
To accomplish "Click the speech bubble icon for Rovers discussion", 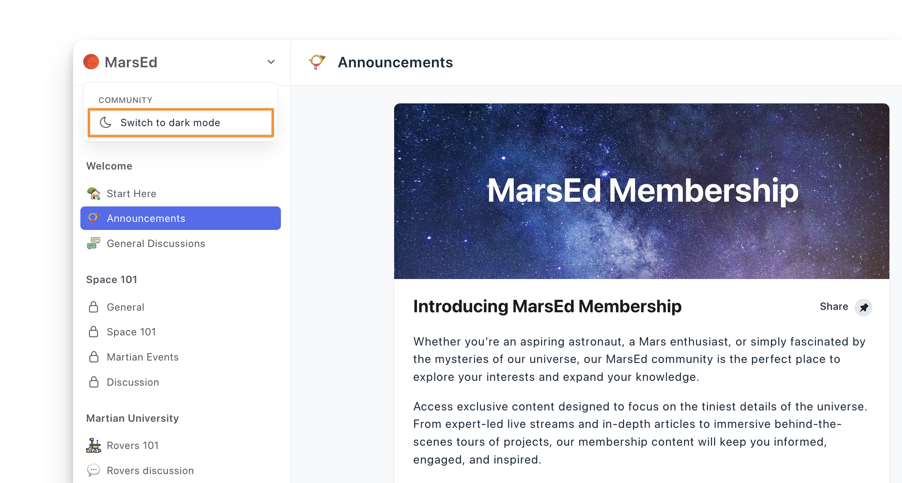I will click(94, 470).
